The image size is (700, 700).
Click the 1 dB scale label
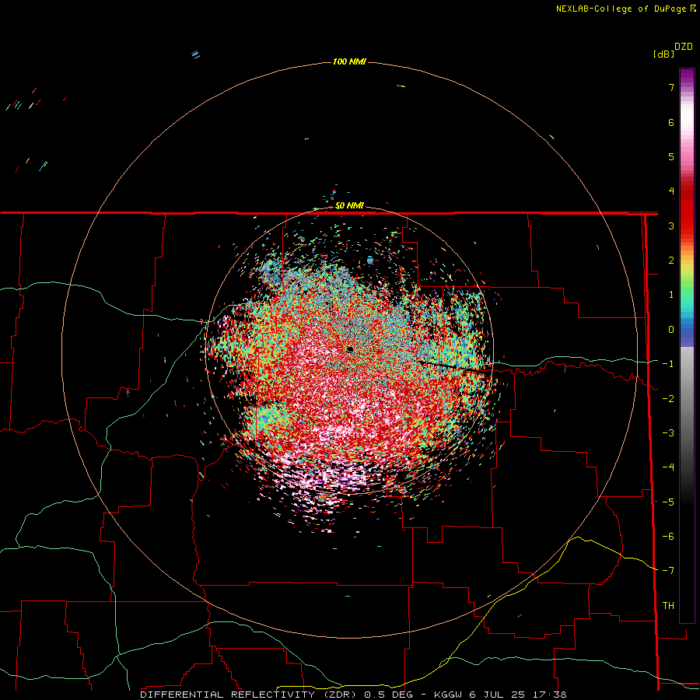(x=671, y=295)
